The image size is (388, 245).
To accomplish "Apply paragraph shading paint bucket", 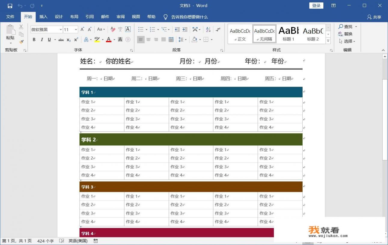I will (194, 39).
